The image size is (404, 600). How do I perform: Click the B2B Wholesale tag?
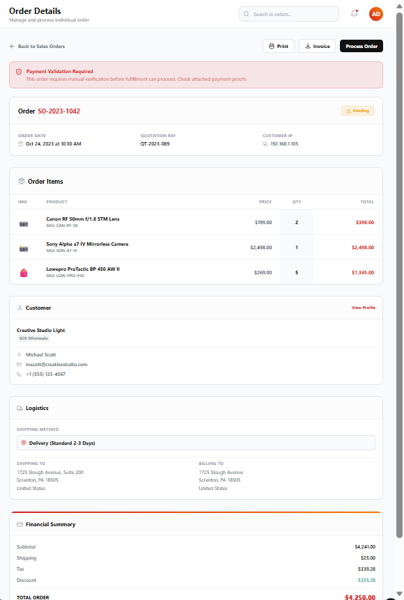[x=33, y=338]
